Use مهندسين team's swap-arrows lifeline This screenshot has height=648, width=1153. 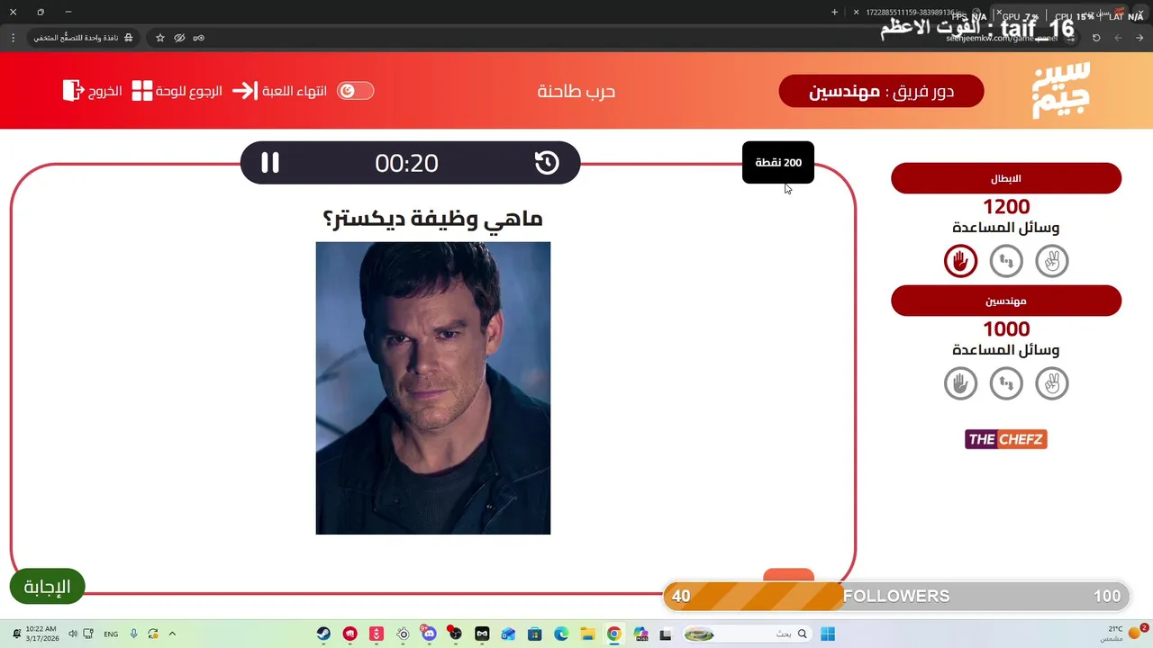click(1006, 383)
